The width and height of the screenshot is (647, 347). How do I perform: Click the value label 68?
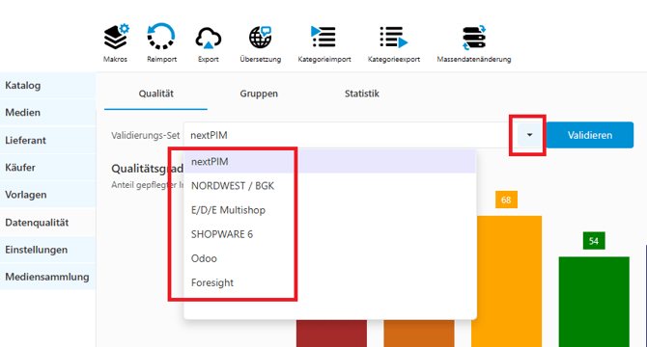click(x=506, y=200)
